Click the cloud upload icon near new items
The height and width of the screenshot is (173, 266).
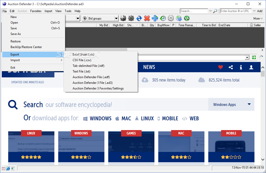click(x=145, y=80)
